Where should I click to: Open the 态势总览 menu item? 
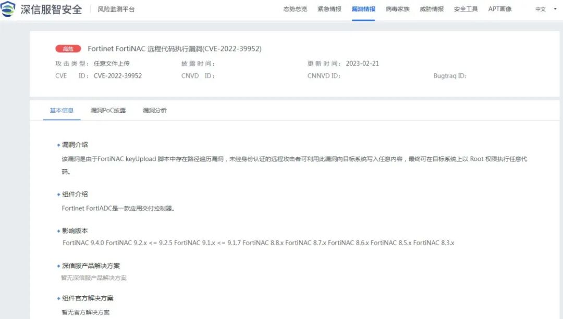[x=295, y=9]
